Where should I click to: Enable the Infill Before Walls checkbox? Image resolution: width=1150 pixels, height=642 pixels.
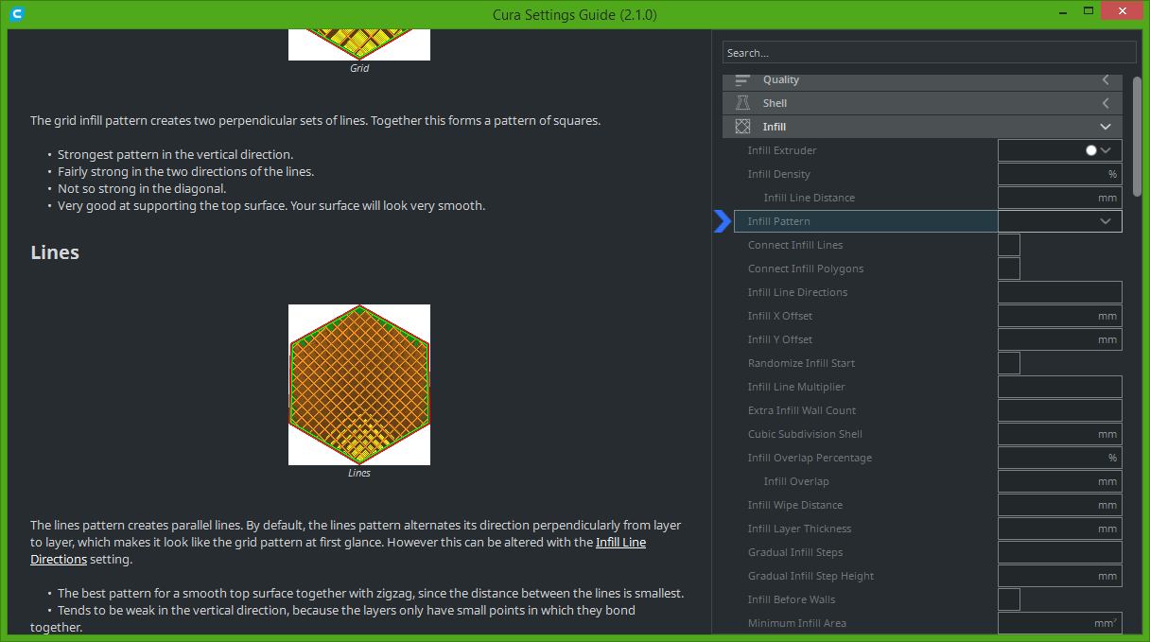click(x=1008, y=599)
